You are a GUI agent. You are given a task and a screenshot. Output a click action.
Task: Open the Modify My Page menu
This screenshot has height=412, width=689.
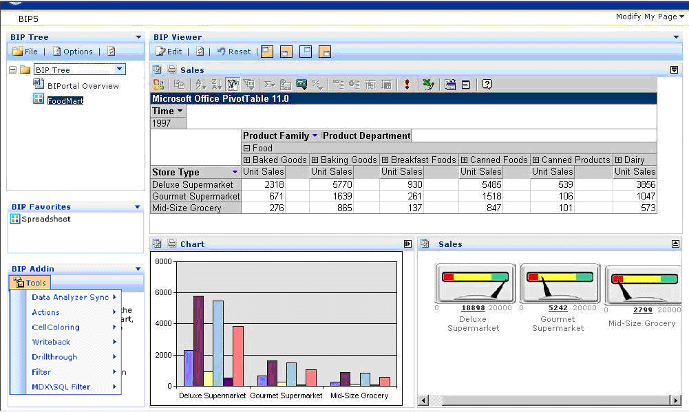click(650, 17)
